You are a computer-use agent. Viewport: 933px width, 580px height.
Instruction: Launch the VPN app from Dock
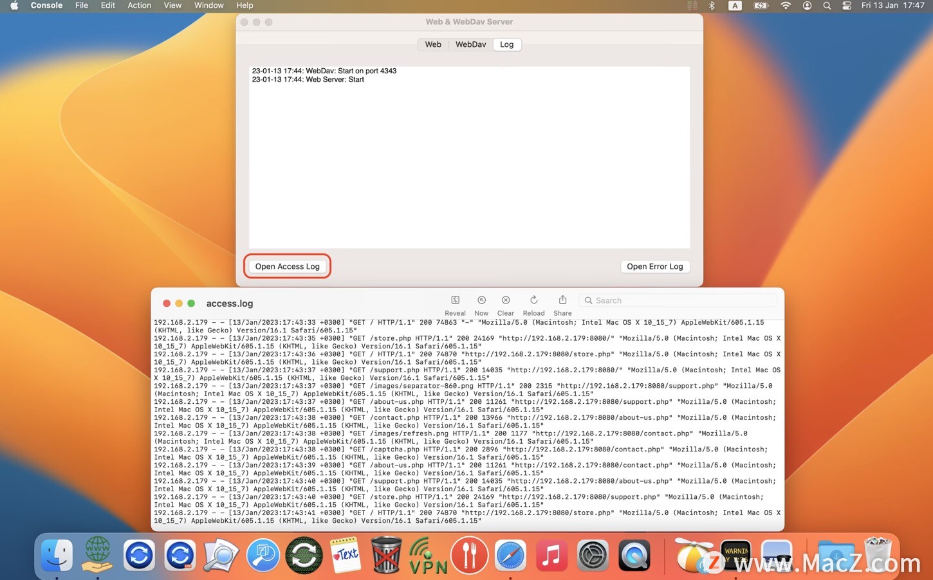[428, 555]
